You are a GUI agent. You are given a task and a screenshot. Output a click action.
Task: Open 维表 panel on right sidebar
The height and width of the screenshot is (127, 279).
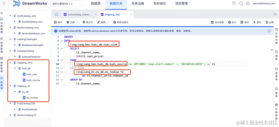(276, 92)
